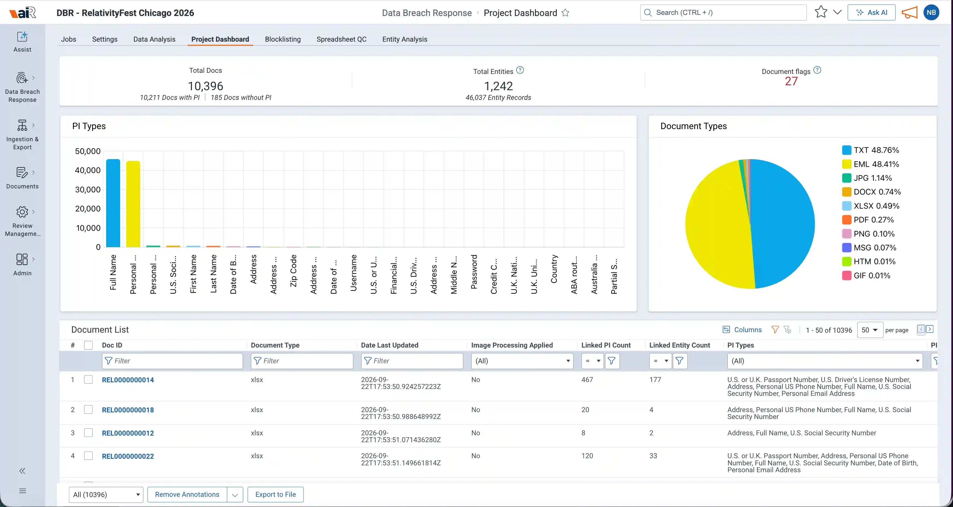This screenshot has height=507, width=953.
Task: Open the Review Management gear icon
Action: 22,212
